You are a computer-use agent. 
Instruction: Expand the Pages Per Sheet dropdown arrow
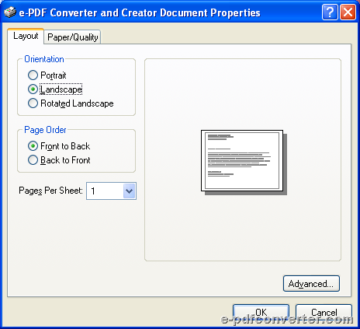click(x=129, y=191)
